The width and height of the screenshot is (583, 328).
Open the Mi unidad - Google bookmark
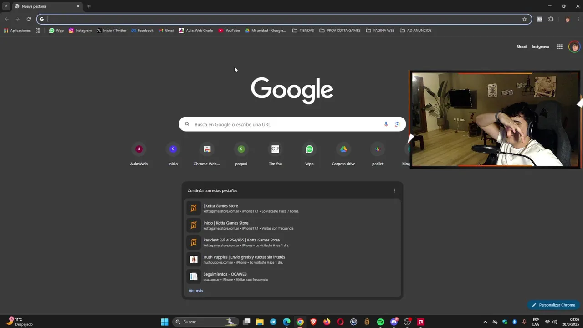pyautogui.click(x=266, y=31)
